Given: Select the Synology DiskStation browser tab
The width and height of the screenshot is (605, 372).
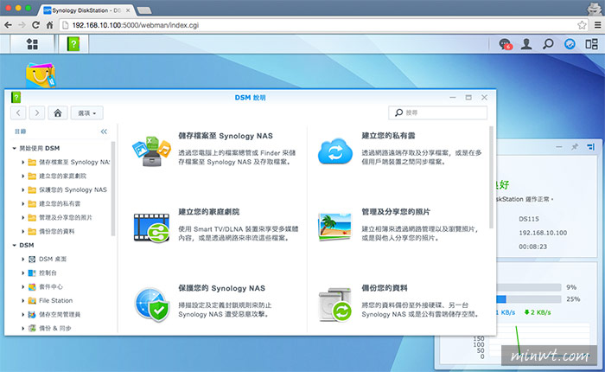Looking at the screenshot, I should coord(87,10).
